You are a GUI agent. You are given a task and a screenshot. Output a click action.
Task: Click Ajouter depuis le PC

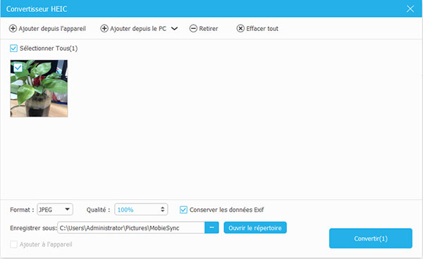click(133, 29)
